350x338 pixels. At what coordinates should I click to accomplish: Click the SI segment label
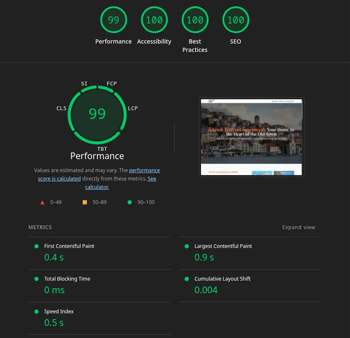coord(84,83)
